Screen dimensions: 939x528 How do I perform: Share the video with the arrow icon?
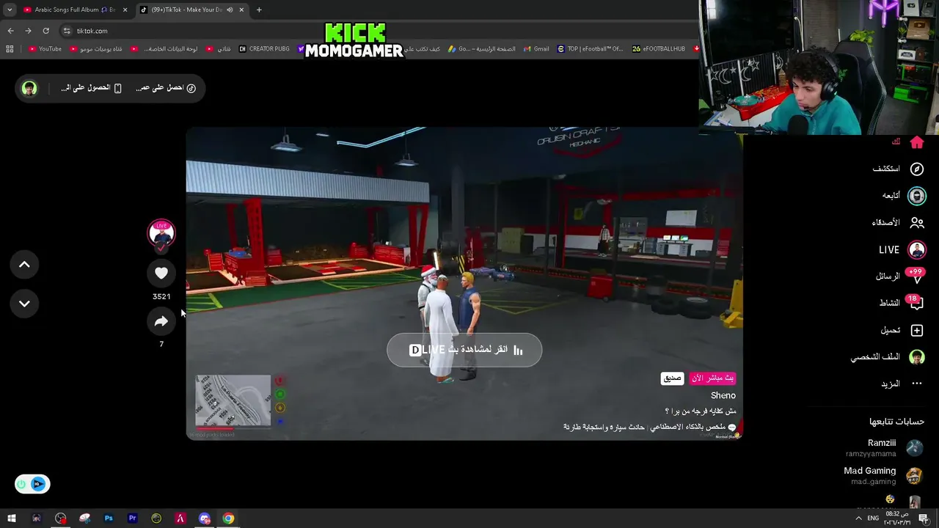pos(161,321)
